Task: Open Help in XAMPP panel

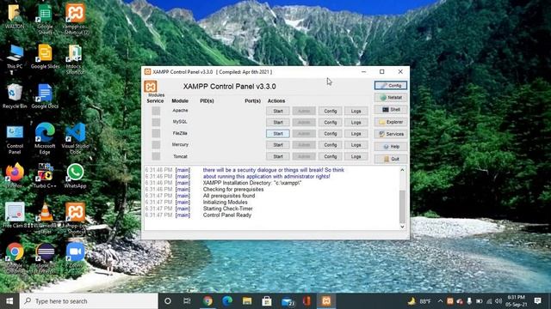Action: (391, 147)
